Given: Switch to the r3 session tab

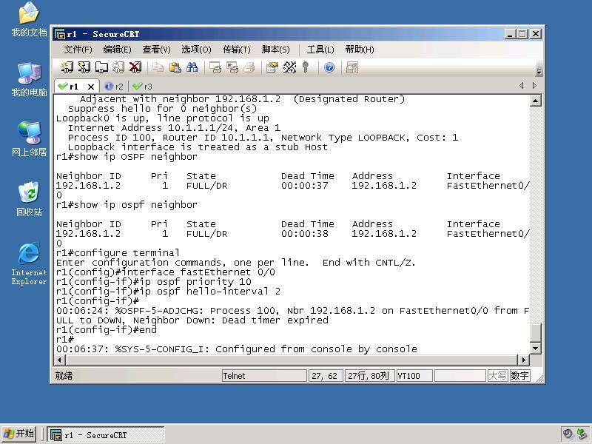Looking at the screenshot, I should pyautogui.click(x=143, y=87).
